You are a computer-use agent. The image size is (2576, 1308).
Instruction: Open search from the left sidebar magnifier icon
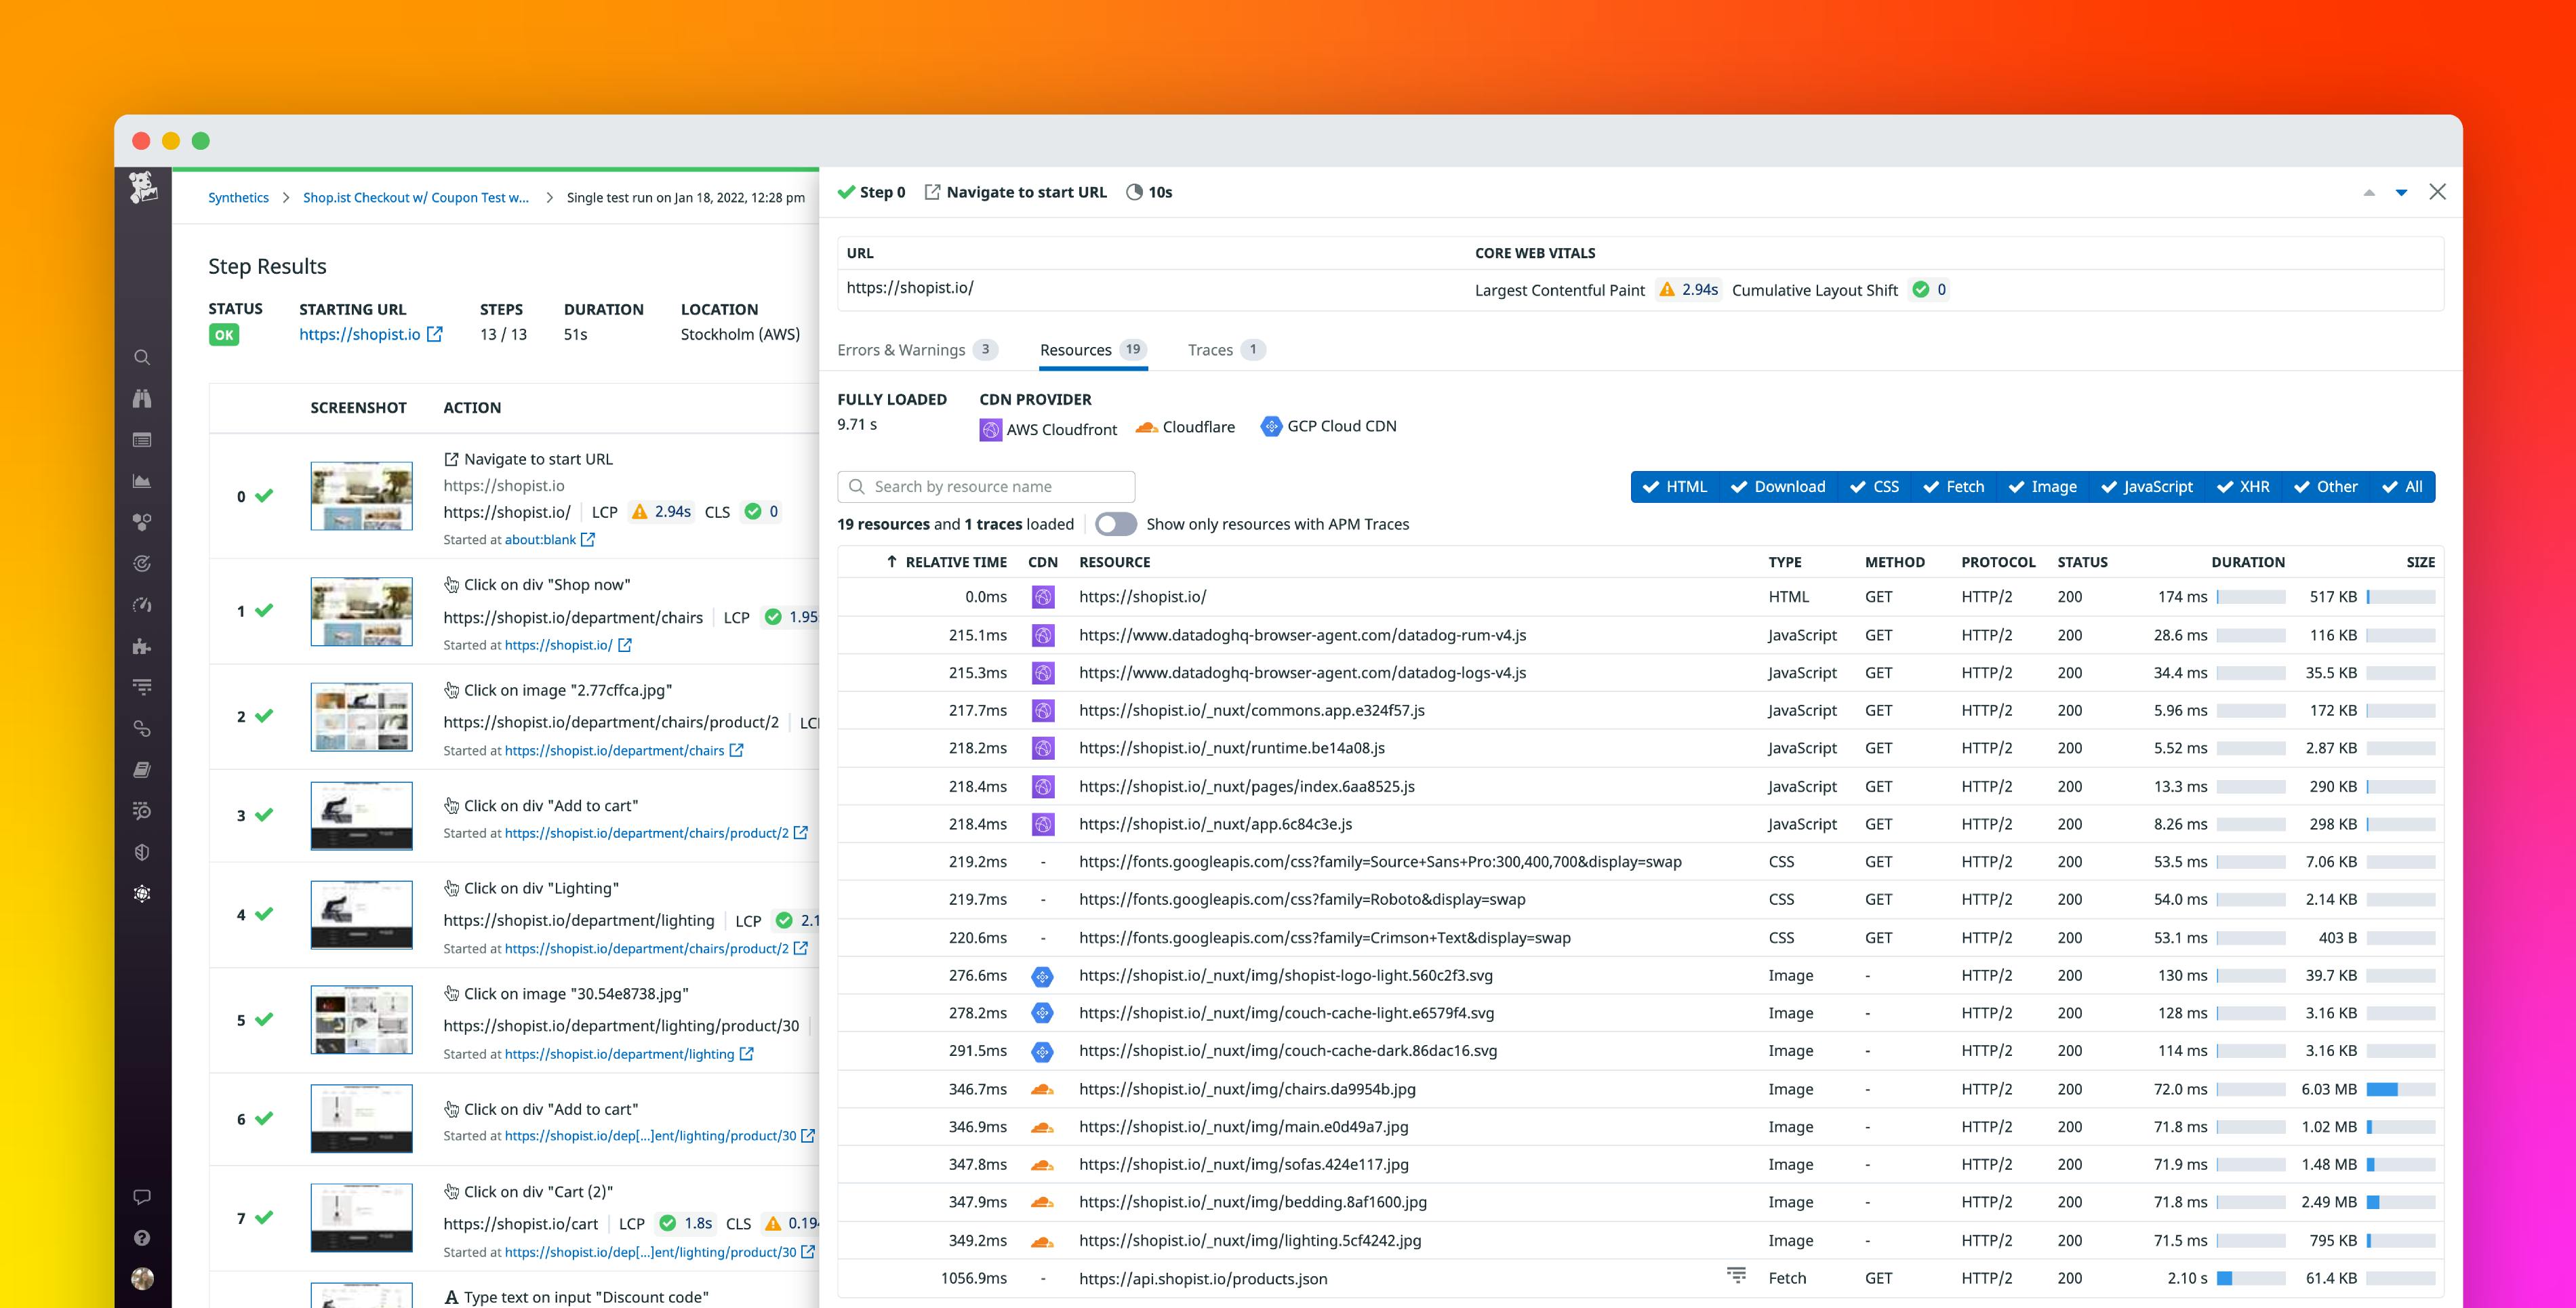142,357
